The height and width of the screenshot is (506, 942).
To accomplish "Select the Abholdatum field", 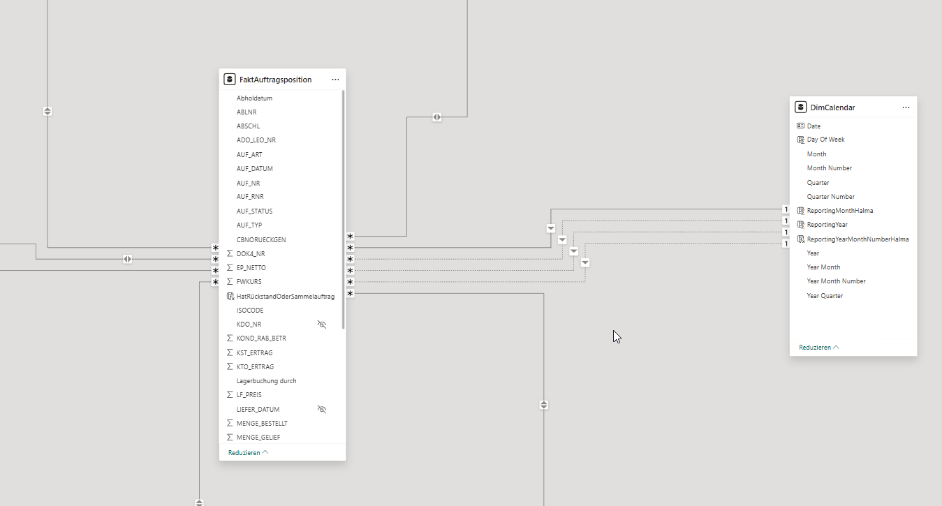I will 255,98.
